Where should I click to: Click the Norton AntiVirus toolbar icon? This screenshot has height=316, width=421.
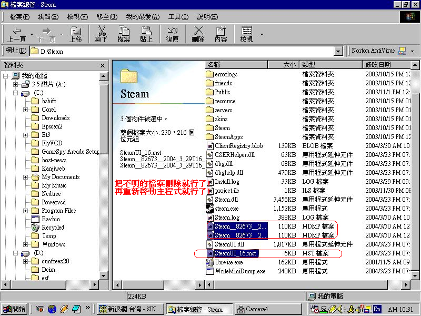[x=402, y=51]
